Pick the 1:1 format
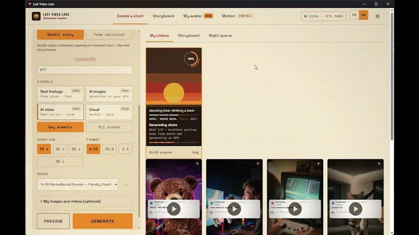The width and height of the screenshot is (419, 235). [x=126, y=149]
